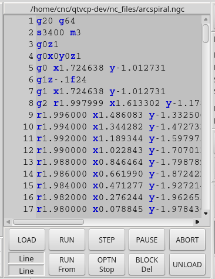The image size is (215, 279).
Task: Abort the program with ABORT
Action: pos(187,240)
